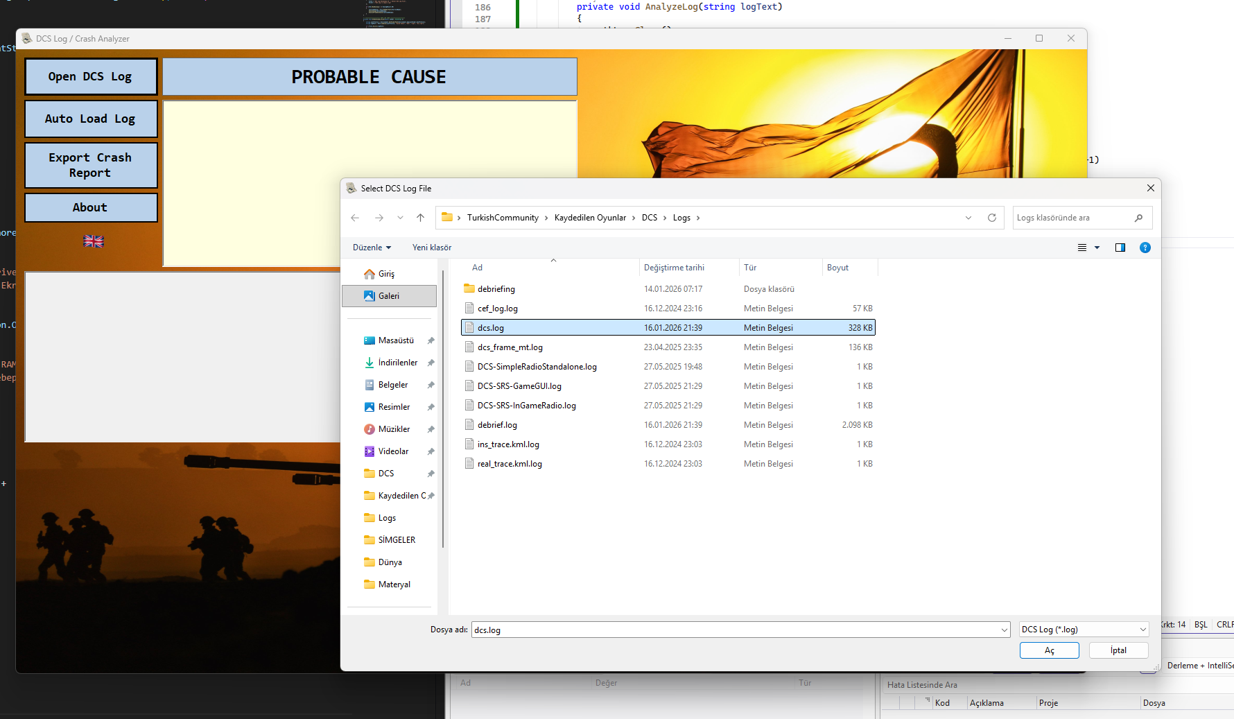Click the back navigation arrow
Screen dimensions: 1234x719
(355, 218)
